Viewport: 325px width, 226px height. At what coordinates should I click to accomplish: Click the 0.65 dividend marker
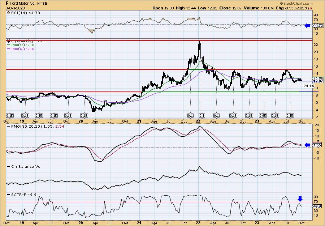click(263, 116)
